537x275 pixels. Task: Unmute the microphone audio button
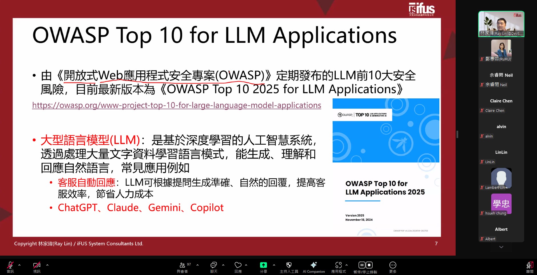(x=10, y=265)
